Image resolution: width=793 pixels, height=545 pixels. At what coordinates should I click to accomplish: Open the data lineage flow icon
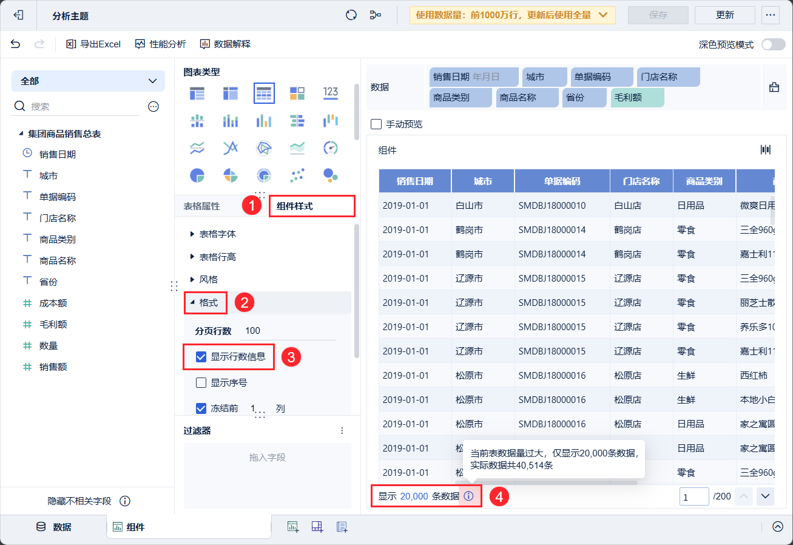coord(376,15)
